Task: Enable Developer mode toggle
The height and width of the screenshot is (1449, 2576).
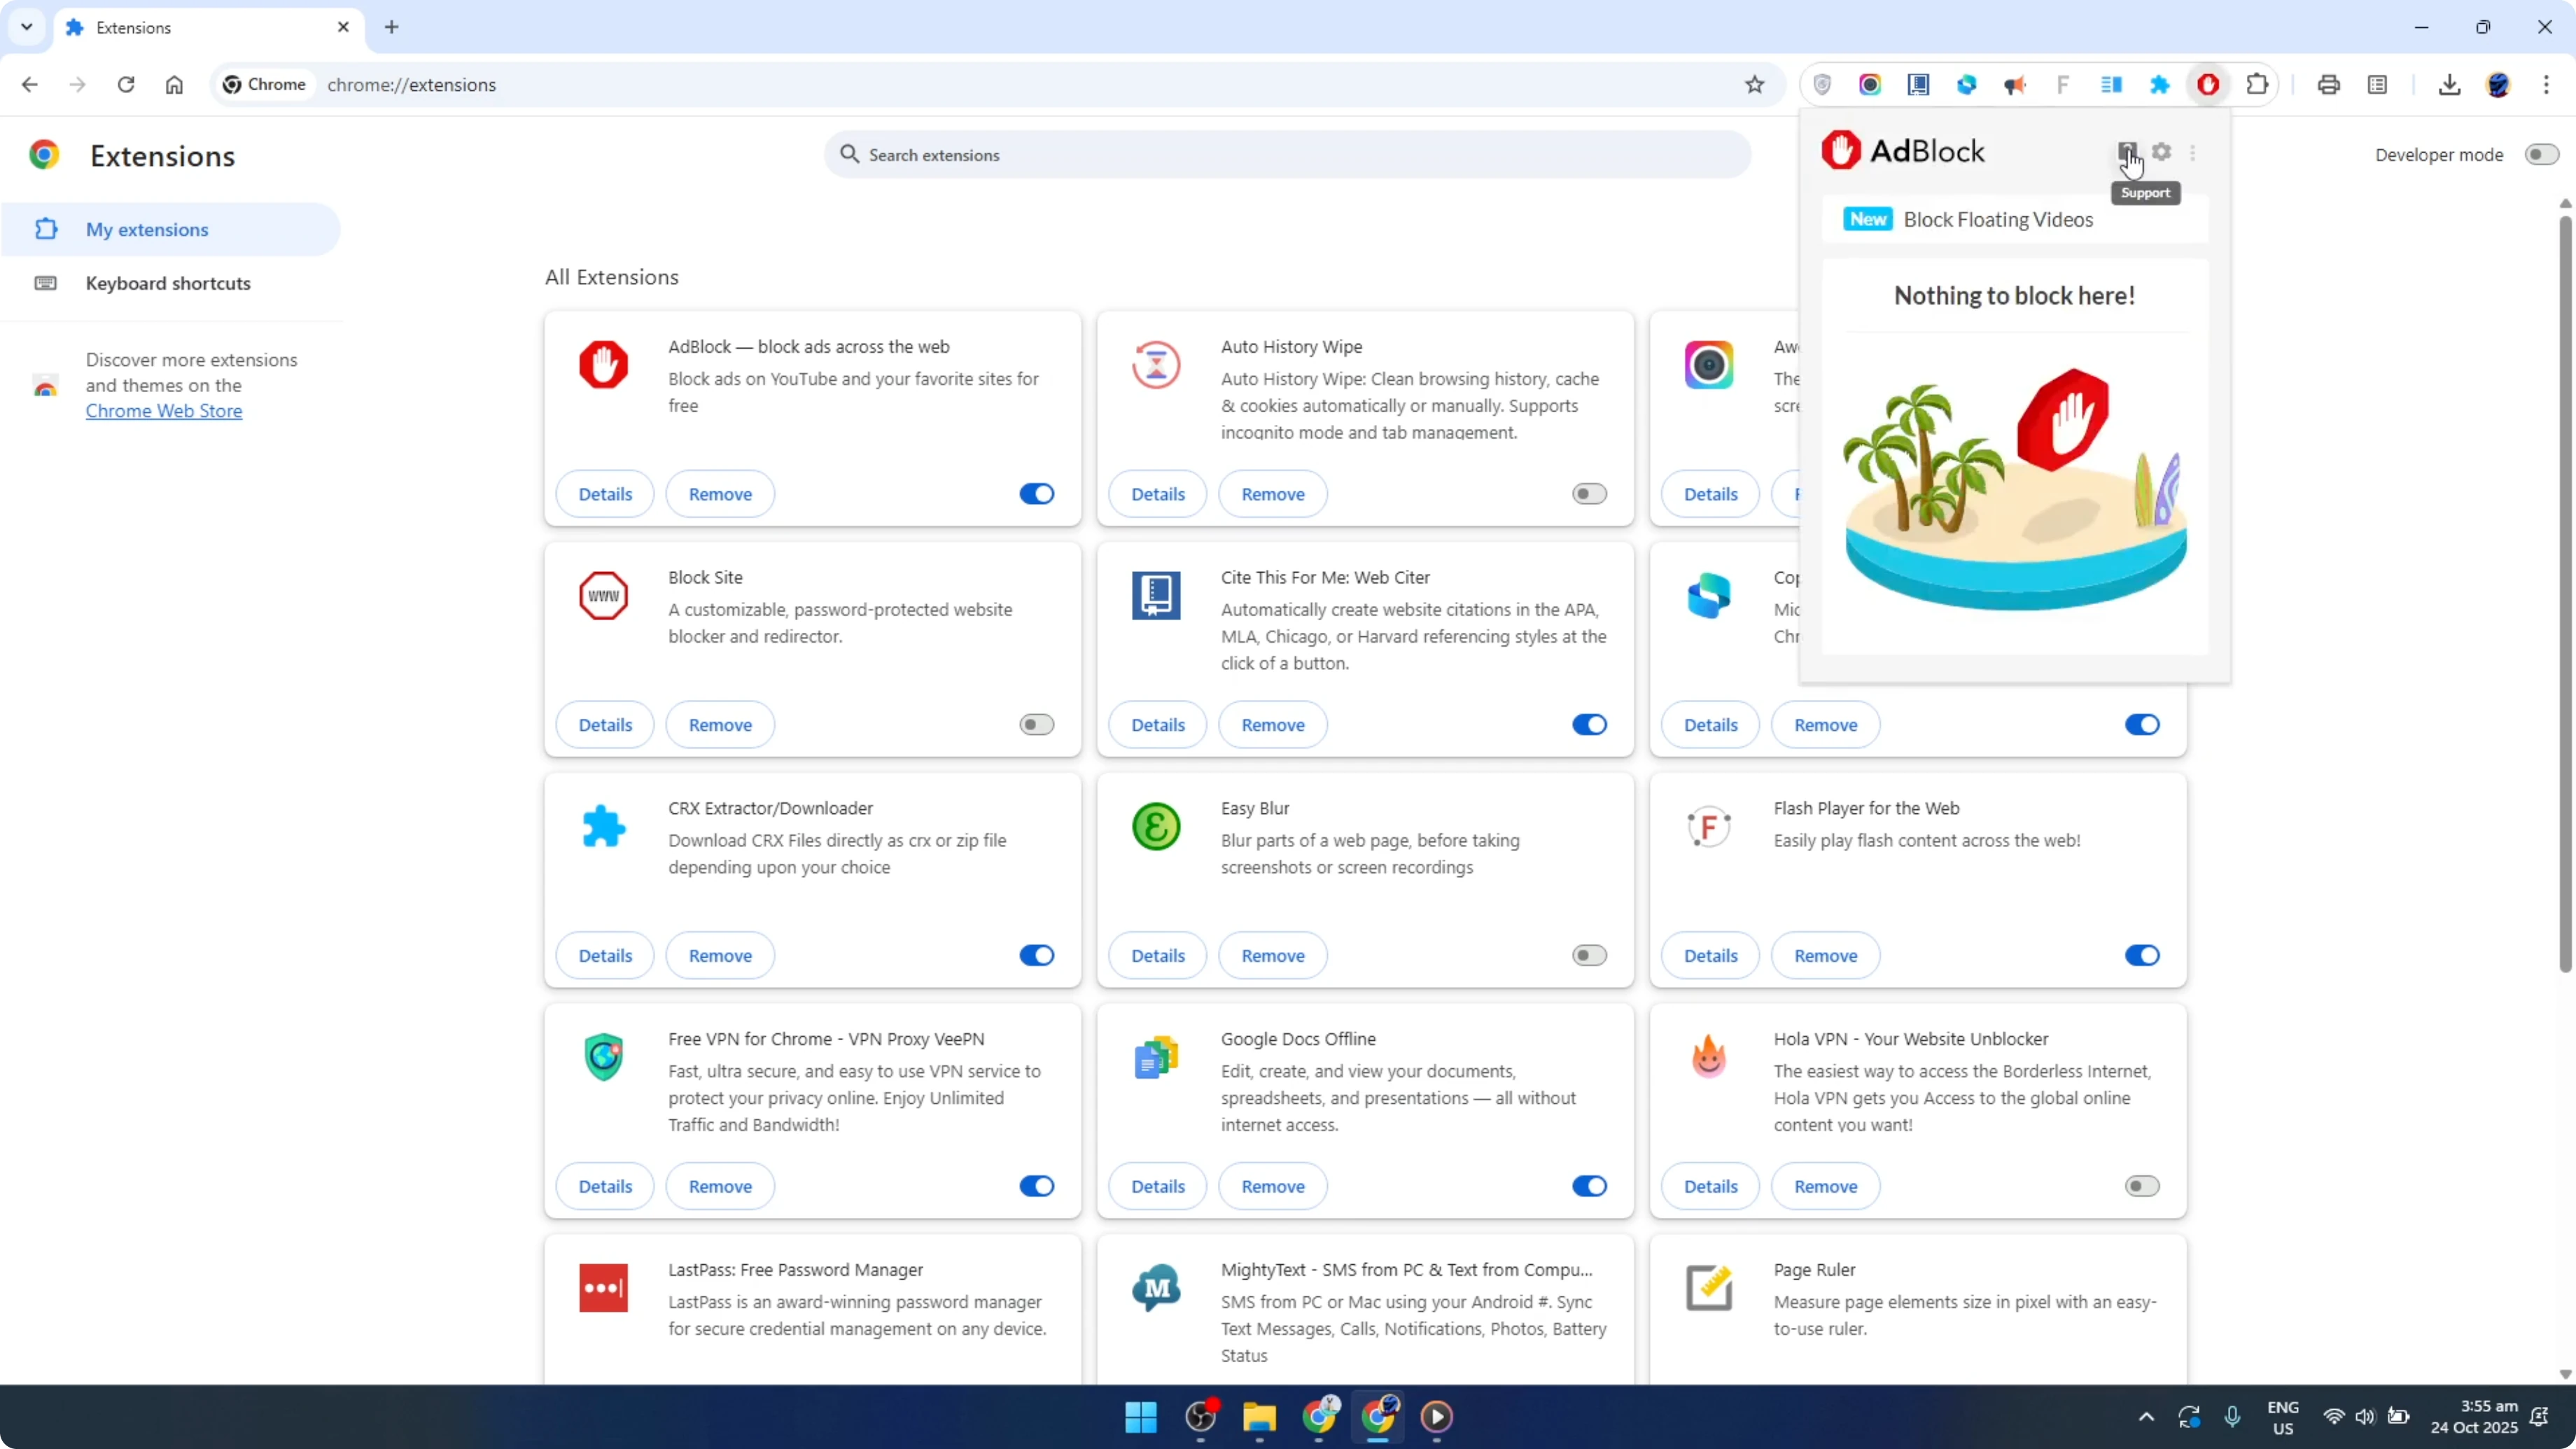Action: click(x=2542, y=154)
